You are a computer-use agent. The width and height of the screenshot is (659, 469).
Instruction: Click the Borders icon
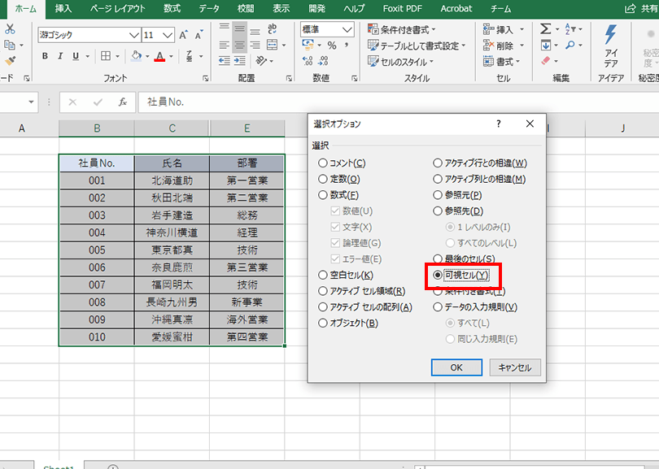coord(106,56)
